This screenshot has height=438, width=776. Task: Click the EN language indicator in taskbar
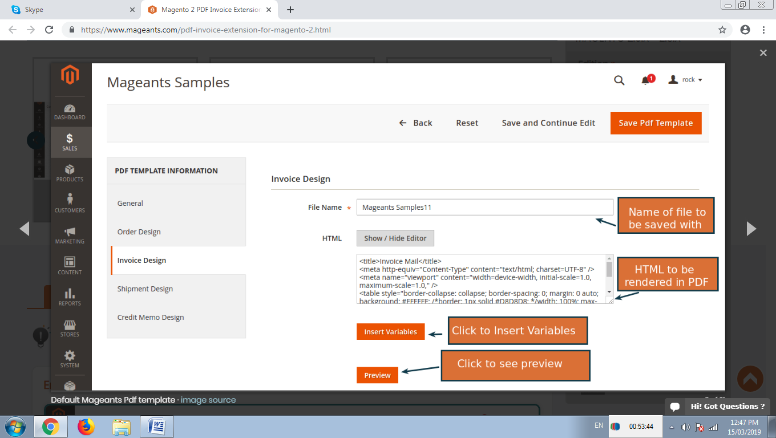599,425
